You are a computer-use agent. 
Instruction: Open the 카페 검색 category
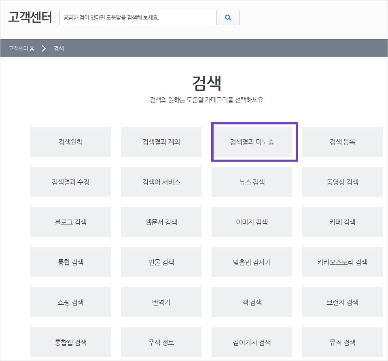click(342, 222)
